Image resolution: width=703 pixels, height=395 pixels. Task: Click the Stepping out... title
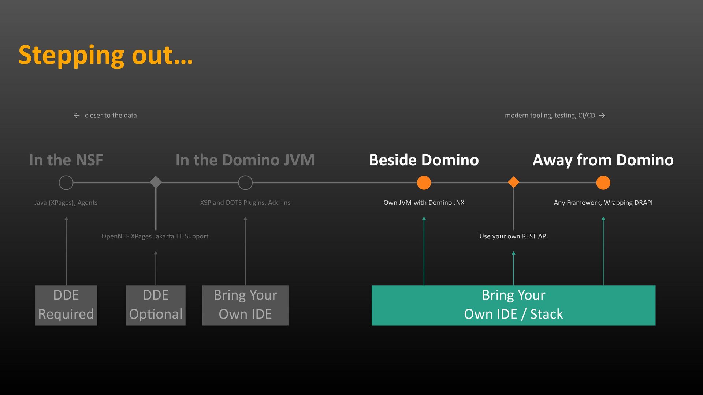pyautogui.click(x=105, y=56)
